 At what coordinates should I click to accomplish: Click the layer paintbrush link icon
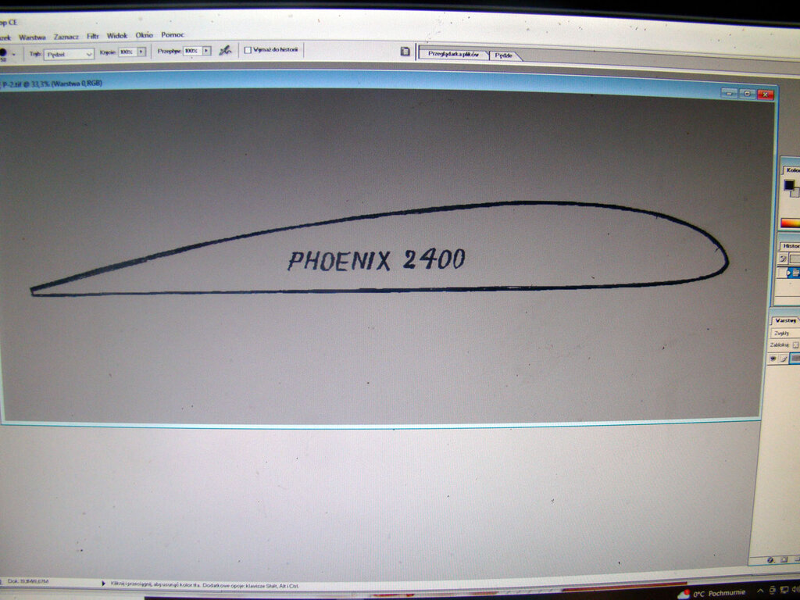tap(782, 359)
